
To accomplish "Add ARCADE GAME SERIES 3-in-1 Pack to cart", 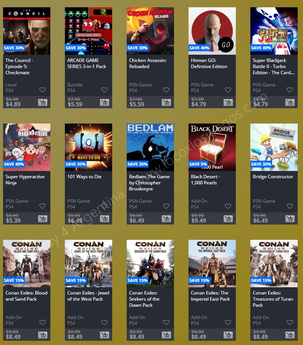I will click(x=105, y=103).
